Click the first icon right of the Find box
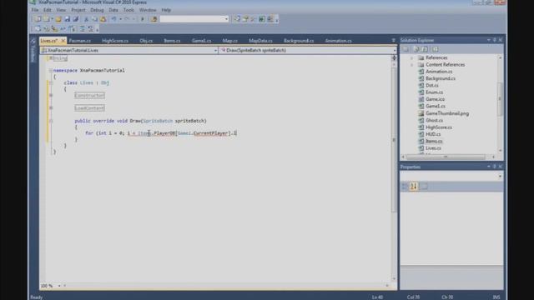 click(x=237, y=19)
